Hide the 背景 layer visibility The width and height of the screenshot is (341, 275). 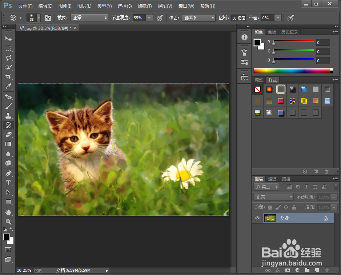click(x=257, y=218)
